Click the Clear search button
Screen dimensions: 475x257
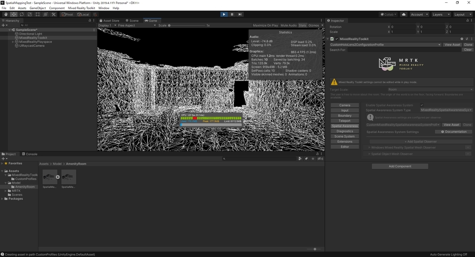click(468, 50)
